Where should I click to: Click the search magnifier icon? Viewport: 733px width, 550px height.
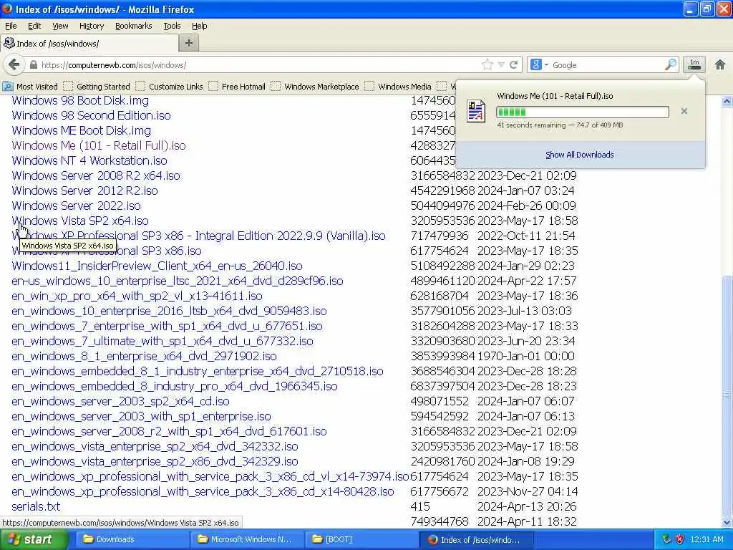tap(671, 64)
